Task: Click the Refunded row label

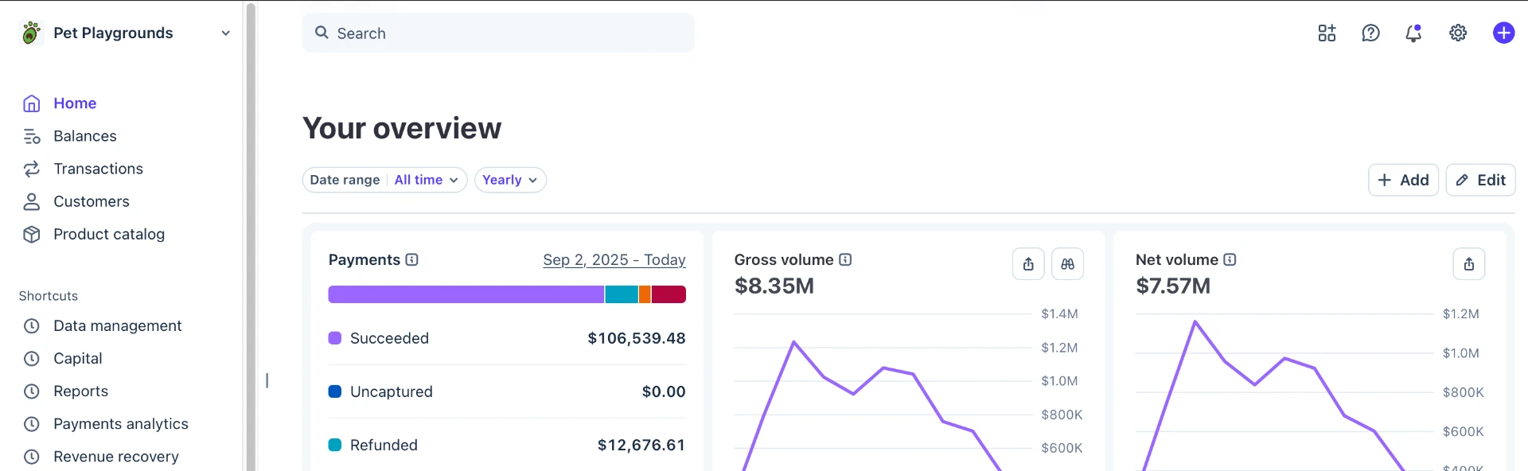Action: click(384, 445)
